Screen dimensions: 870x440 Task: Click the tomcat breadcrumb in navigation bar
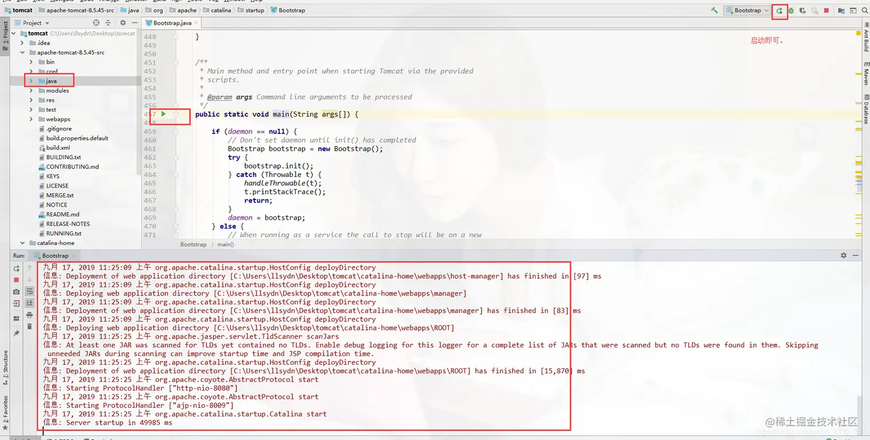18,10
